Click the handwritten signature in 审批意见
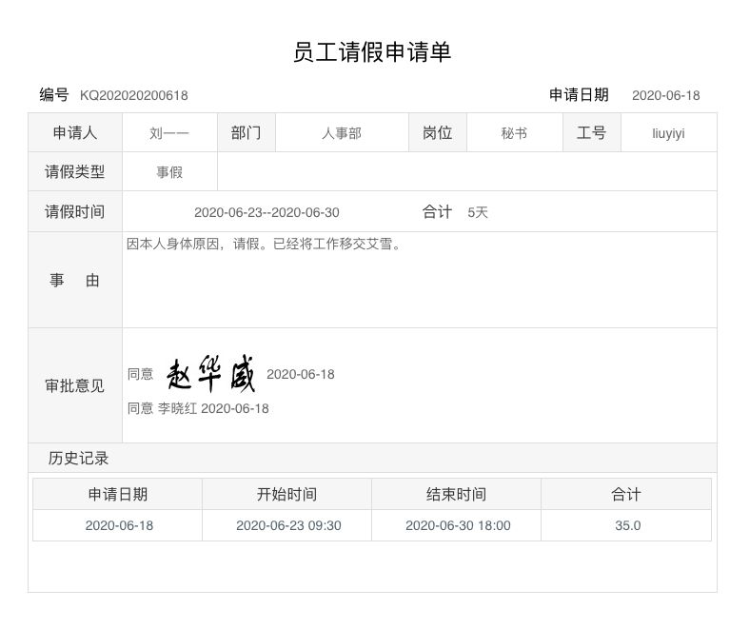Viewport: 730px width, 629px height. tap(211, 375)
